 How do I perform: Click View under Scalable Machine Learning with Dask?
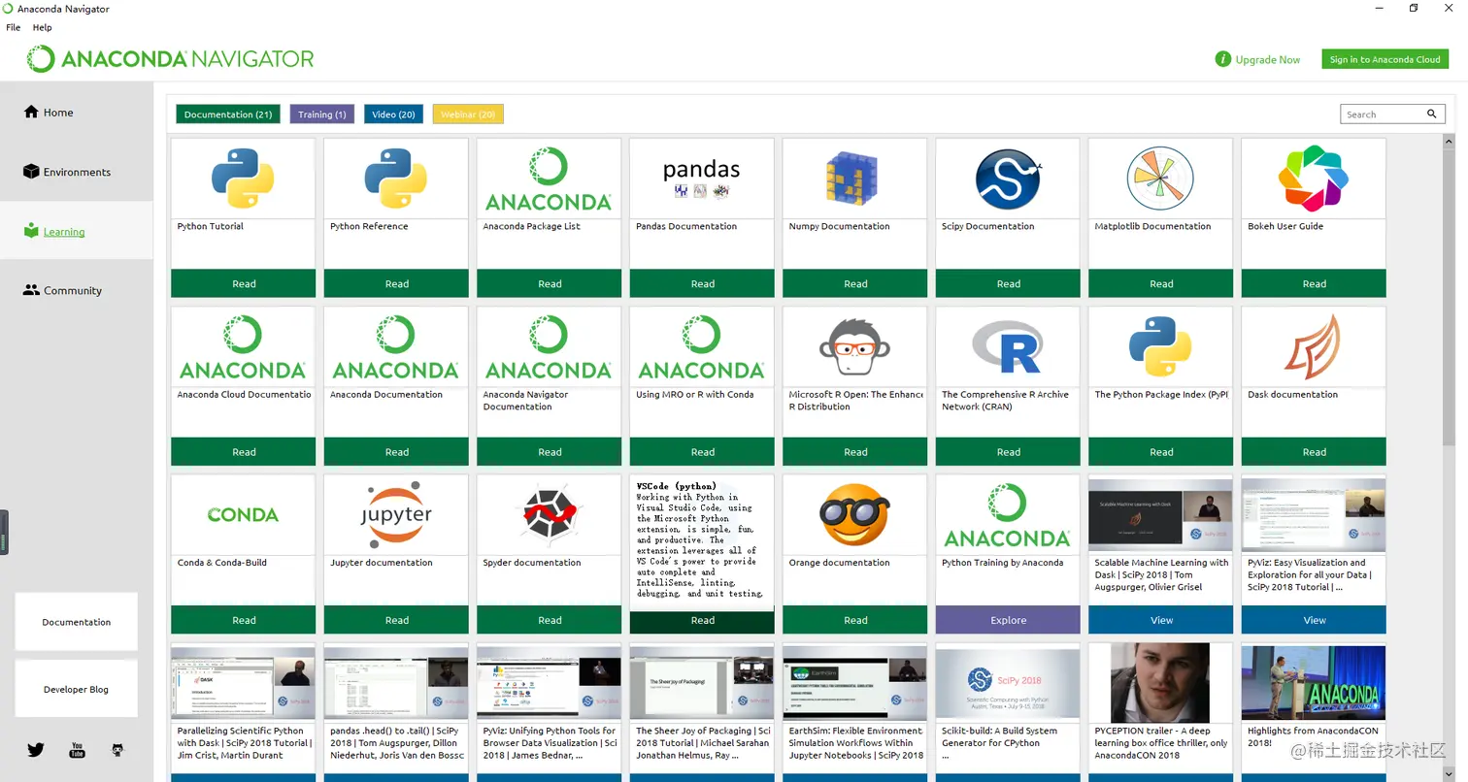[1161, 620]
